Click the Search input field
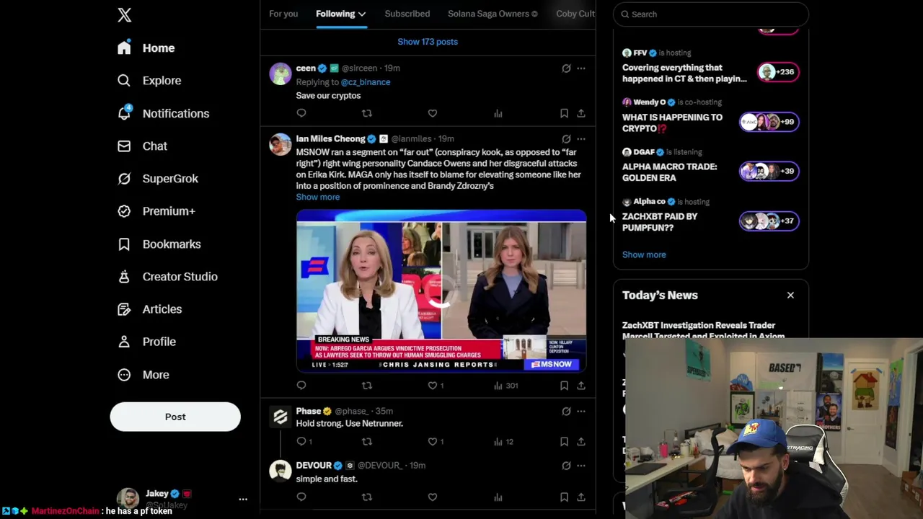Screen dimensions: 923x519 [711, 14]
